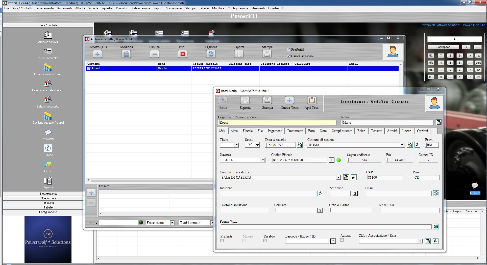This screenshot has width=487, height=265.
Task: Expand Frase esatta search dropdown
Action: click(x=172, y=223)
